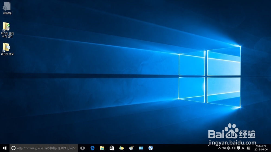This screenshot has width=271, height=152.
Task: Open the Windows Store taskbar icon
Action: click(x=112, y=148)
